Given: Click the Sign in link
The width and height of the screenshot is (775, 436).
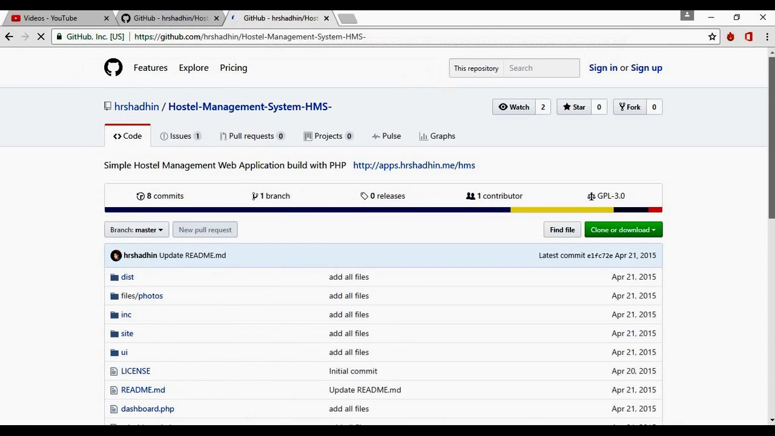Looking at the screenshot, I should [603, 68].
